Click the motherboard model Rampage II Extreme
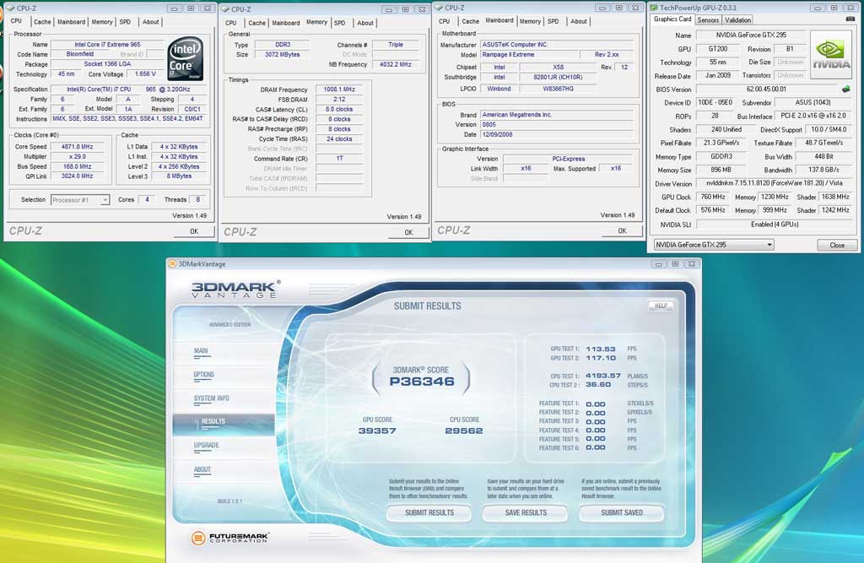The image size is (864, 563). click(x=528, y=55)
